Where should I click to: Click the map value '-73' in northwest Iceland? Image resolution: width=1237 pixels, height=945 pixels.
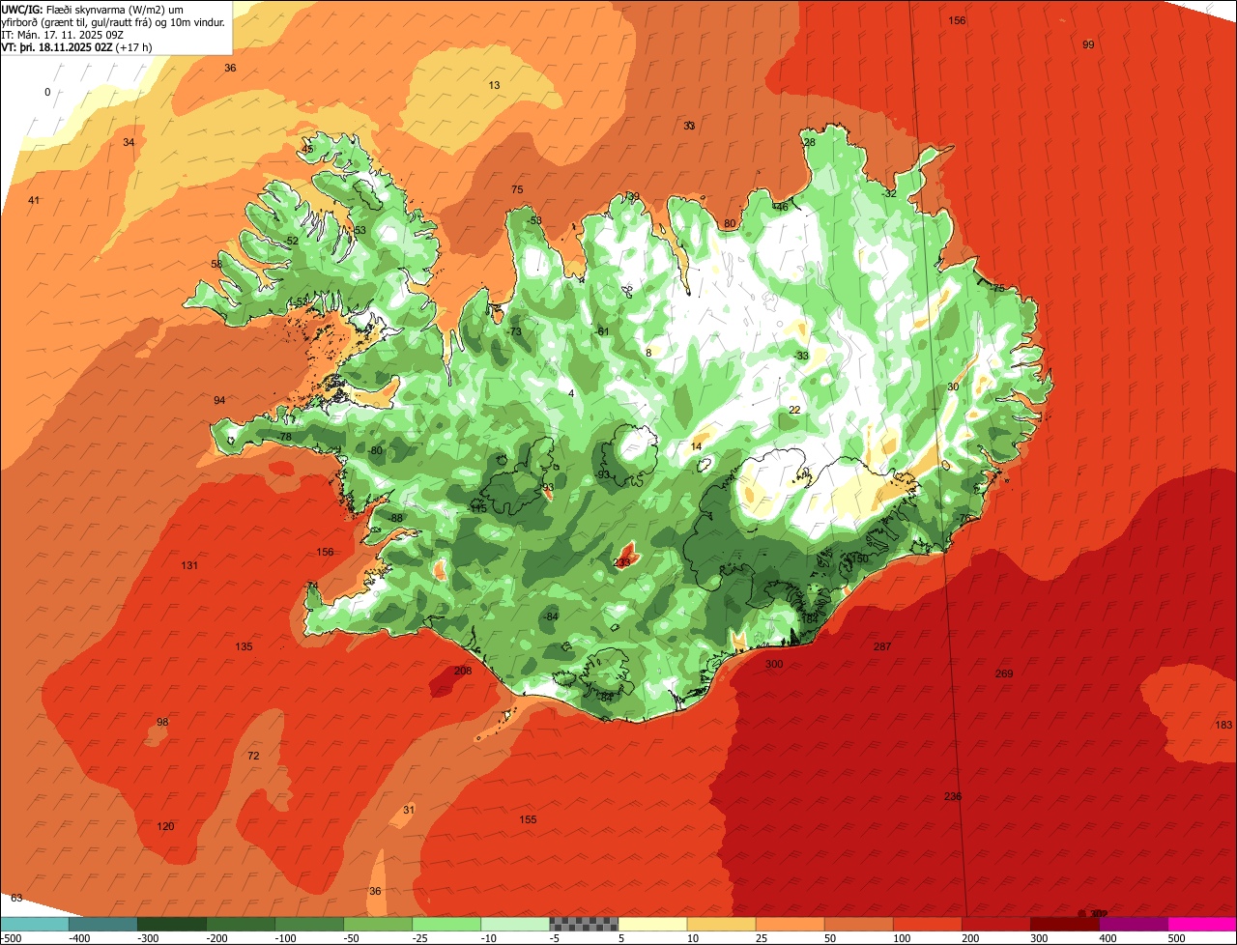click(x=514, y=331)
